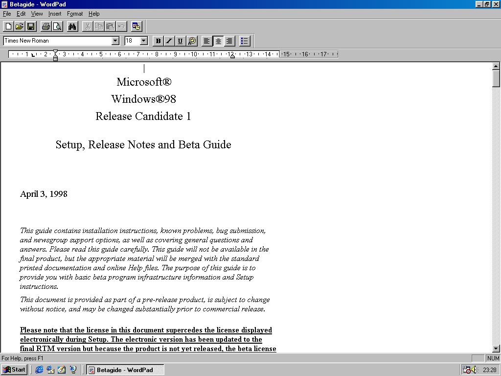
Task: Click View Channels Quick Launch icon
Action: tap(73, 370)
